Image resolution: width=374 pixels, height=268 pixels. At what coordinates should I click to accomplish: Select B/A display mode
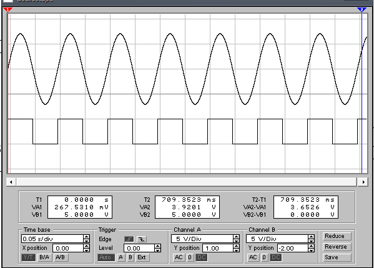[44, 257]
